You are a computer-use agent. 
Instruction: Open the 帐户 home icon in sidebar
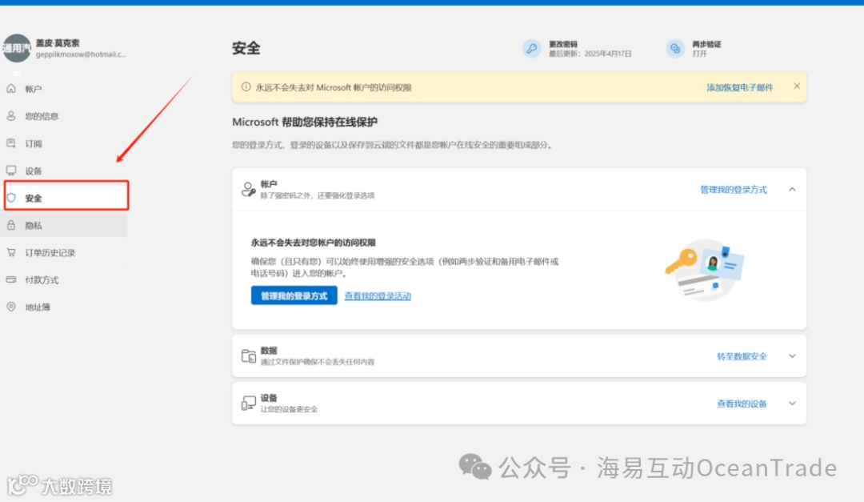(x=11, y=88)
